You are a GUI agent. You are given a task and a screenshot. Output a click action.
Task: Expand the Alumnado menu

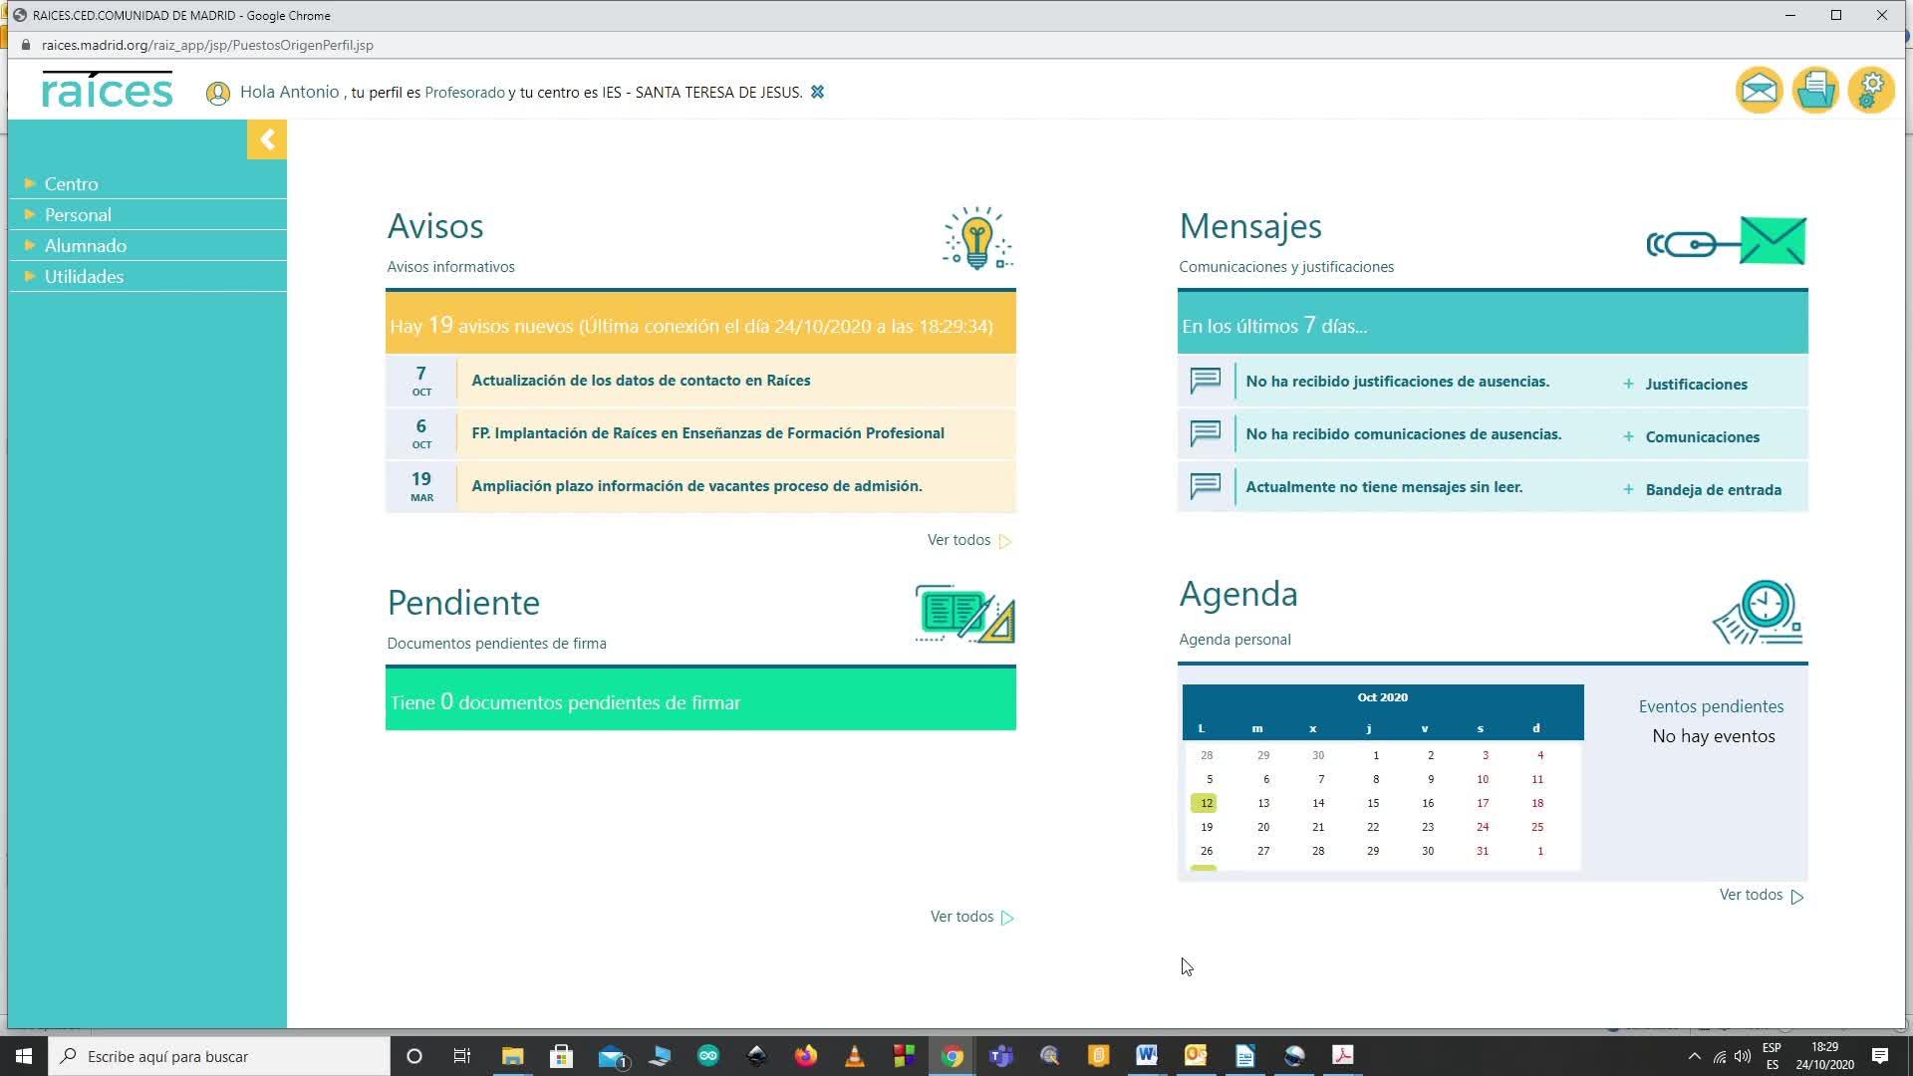pyautogui.click(x=85, y=246)
